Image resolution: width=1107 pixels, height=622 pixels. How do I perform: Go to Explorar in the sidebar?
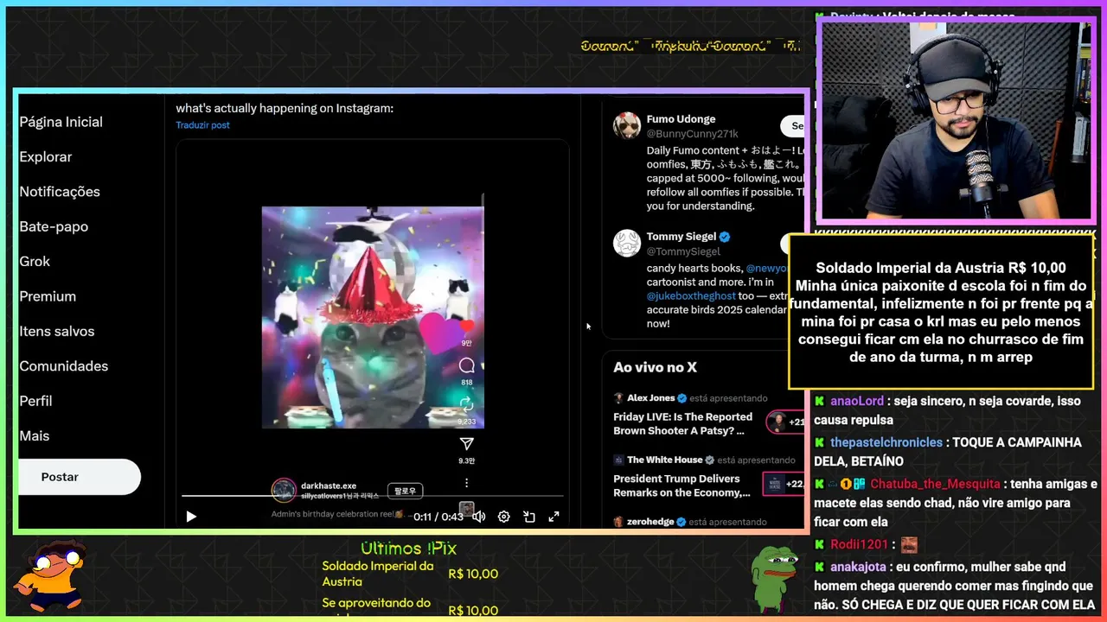click(46, 156)
